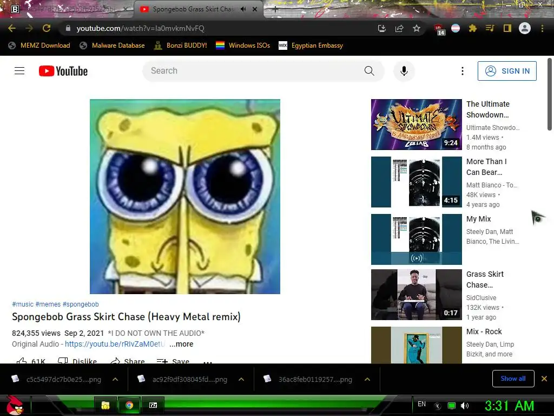Click the Chrome taskbar icon
The width and height of the screenshot is (554, 416).
click(x=129, y=405)
